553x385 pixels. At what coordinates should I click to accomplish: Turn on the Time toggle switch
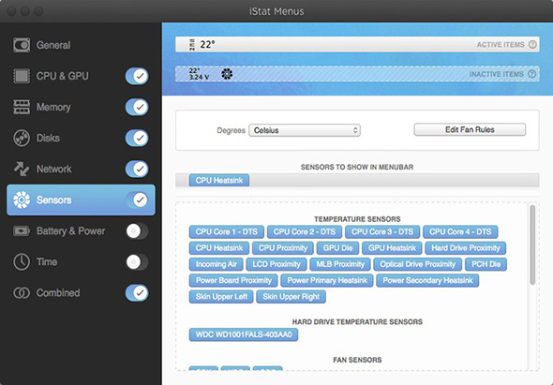(x=137, y=262)
